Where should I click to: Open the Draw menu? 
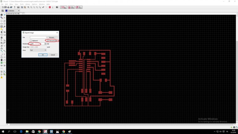tap(11, 4)
